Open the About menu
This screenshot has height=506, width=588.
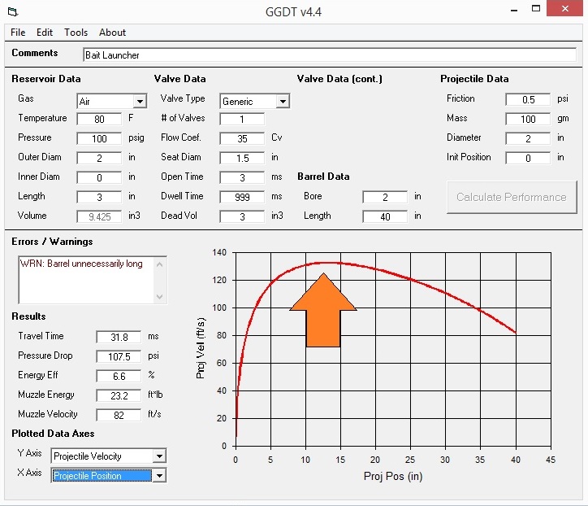coord(112,33)
